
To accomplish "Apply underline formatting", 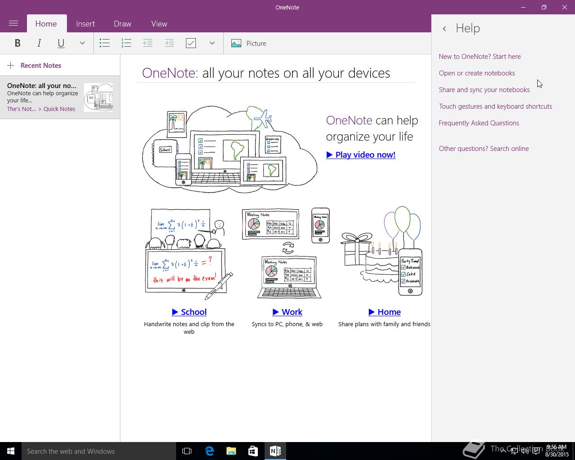I will pos(61,43).
